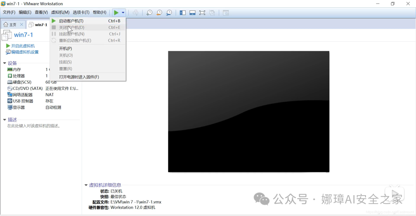Screen dimensions: 416x216
Task: Click the 已关机 status text
Action: (x=116, y=191)
